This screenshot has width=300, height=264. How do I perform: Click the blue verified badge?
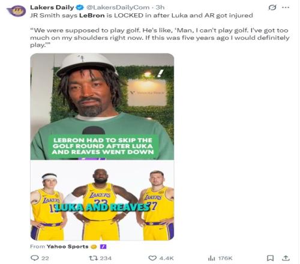[x=80, y=7]
